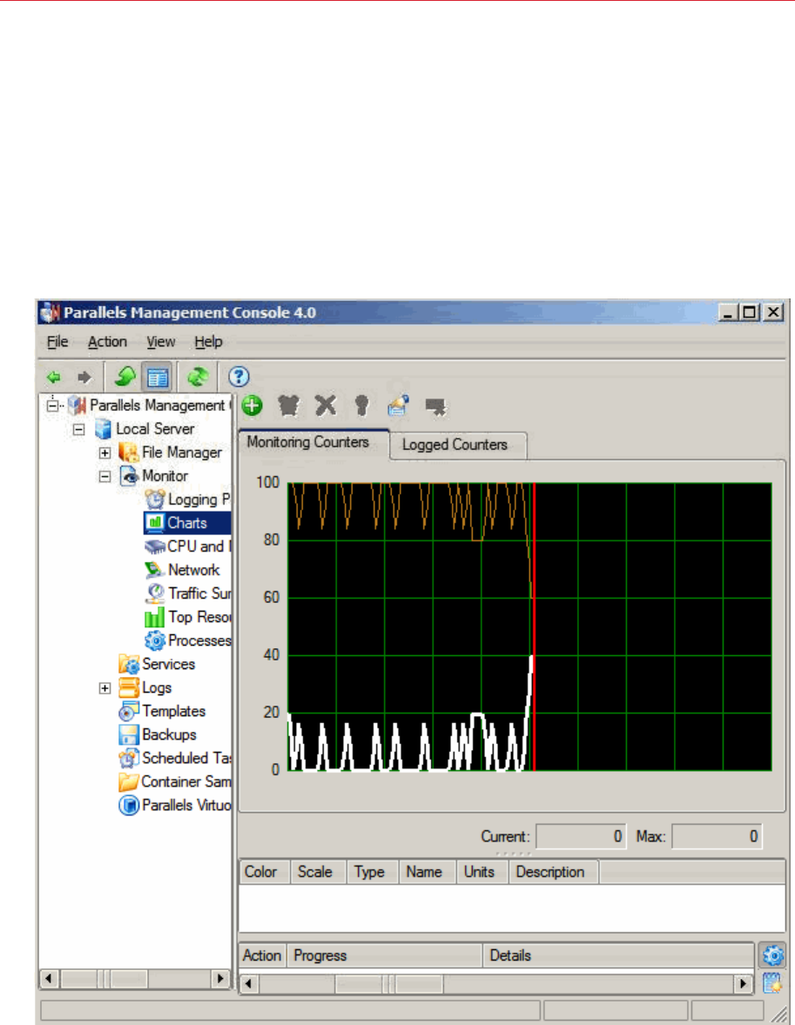
Task: Click the green Refresh toolbar icon
Action: [198, 377]
